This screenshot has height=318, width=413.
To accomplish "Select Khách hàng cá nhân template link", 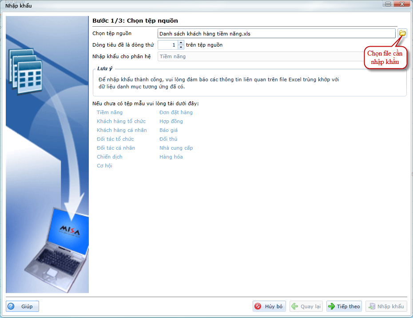I will (122, 130).
